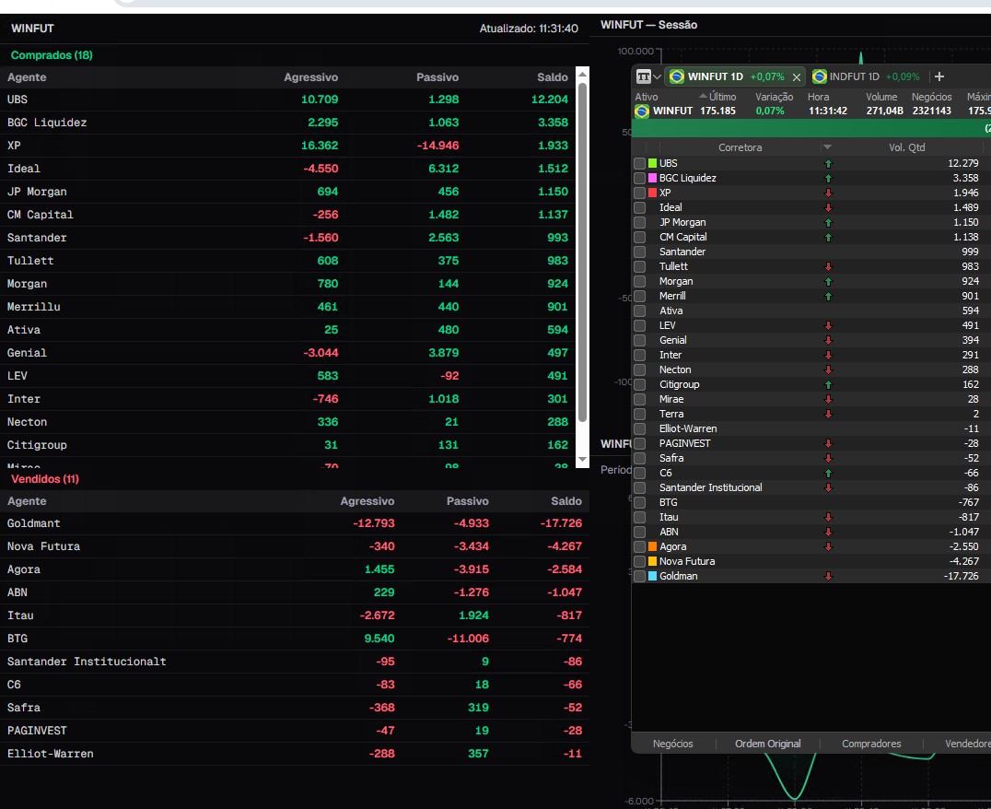Add a new tab with the plus icon
This screenshot has width=991, height=809.
click(939, 76)
